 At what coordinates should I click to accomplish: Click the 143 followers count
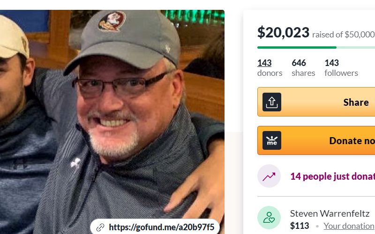pos(341,68)
